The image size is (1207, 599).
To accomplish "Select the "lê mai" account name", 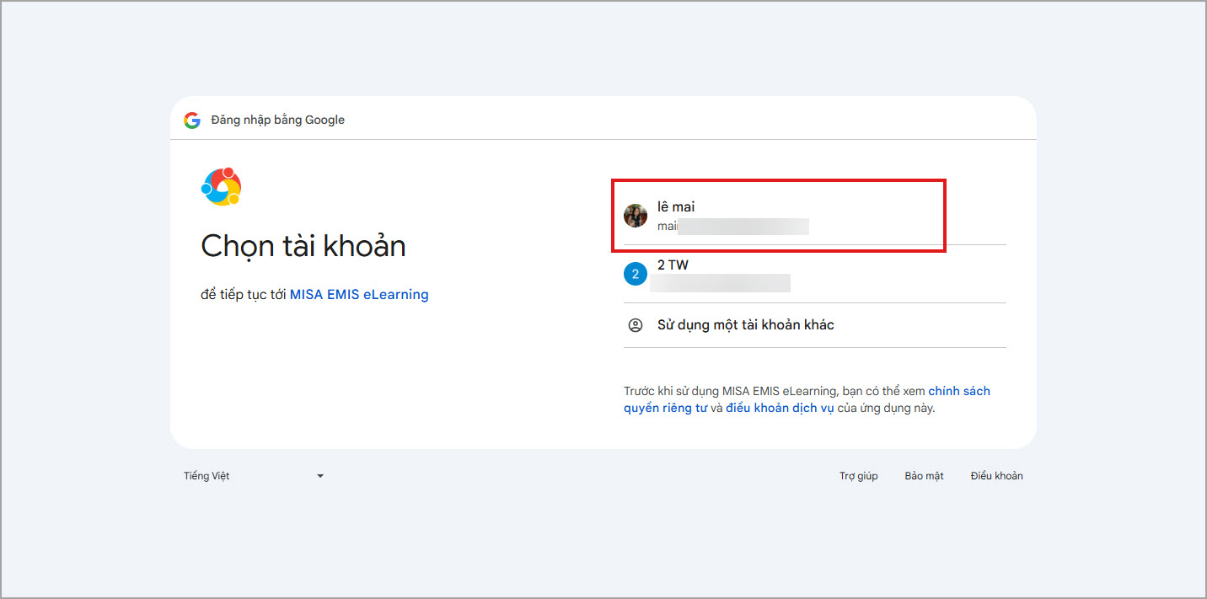I will pyautogui.click(x=676, y=206).
